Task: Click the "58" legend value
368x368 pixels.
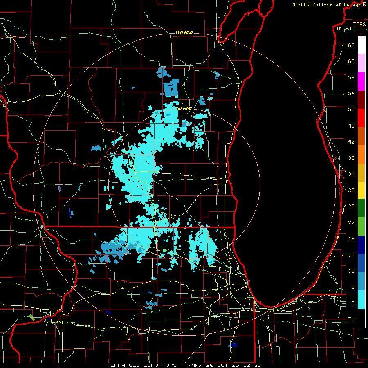Action: (351, 77)
